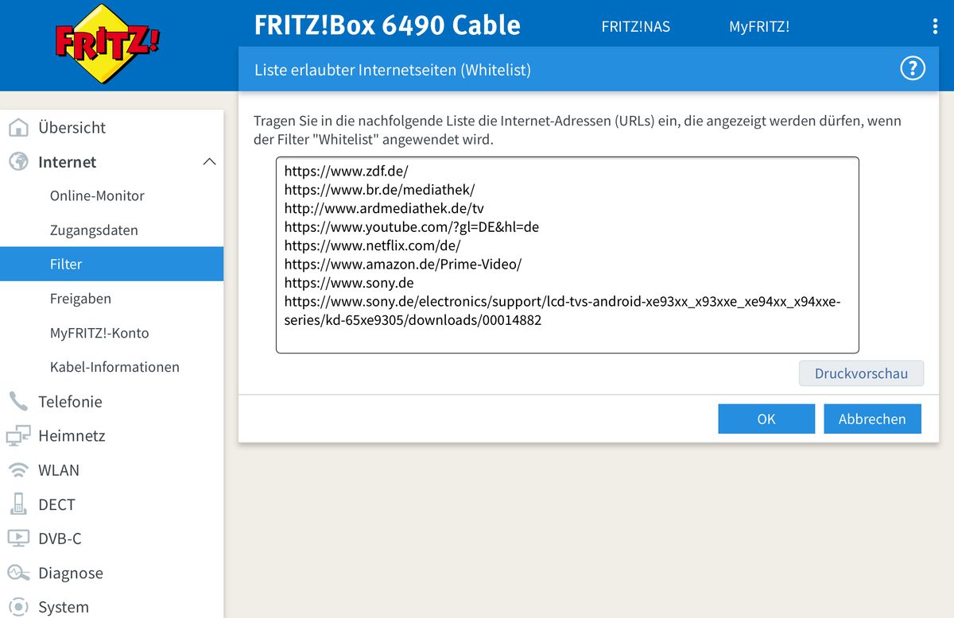The width and height of the screenshot is (954, 618).
Task: Click the Heimnetz network icon
Action: coord(18,435)
